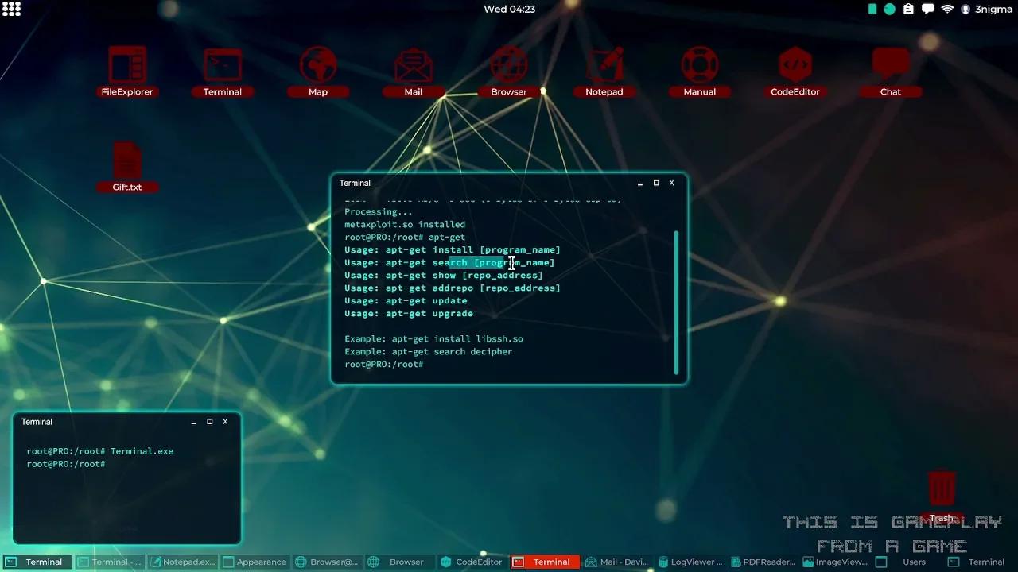Launch Terminal from the desktop icon row
Screen dimensions: 1018x572
click(223, 71)
